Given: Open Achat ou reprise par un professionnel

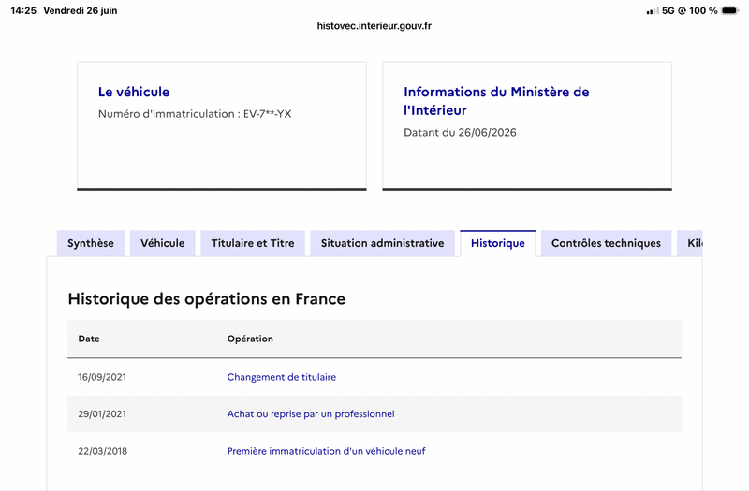Looking at the screenshot, I should click(x=311, y=413).
